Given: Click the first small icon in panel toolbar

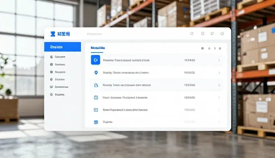Looking at the screenshot, I should click(202, 49).
